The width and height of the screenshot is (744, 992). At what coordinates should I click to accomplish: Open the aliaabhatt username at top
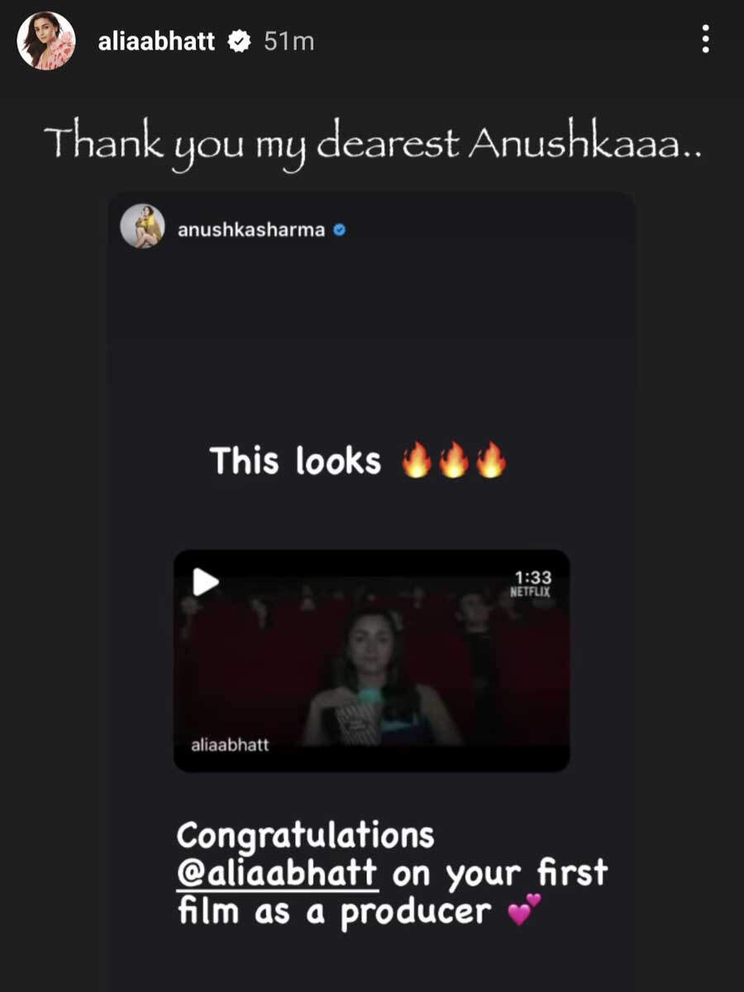coord(156,41)
